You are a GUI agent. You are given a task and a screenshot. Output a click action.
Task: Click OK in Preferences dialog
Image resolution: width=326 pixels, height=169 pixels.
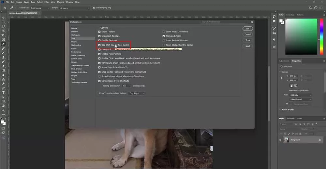click(248, 29)
